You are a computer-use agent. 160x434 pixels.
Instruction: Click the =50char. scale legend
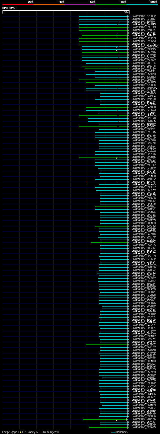tap(120, 432)
